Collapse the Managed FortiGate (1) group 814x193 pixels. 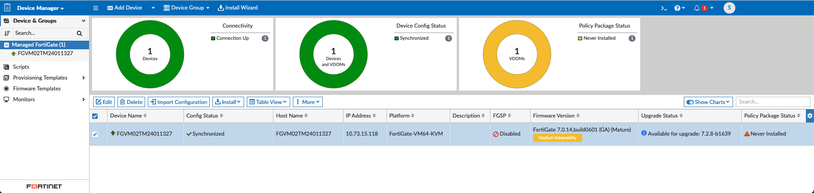pyautogui.click(x=6, y=45)
